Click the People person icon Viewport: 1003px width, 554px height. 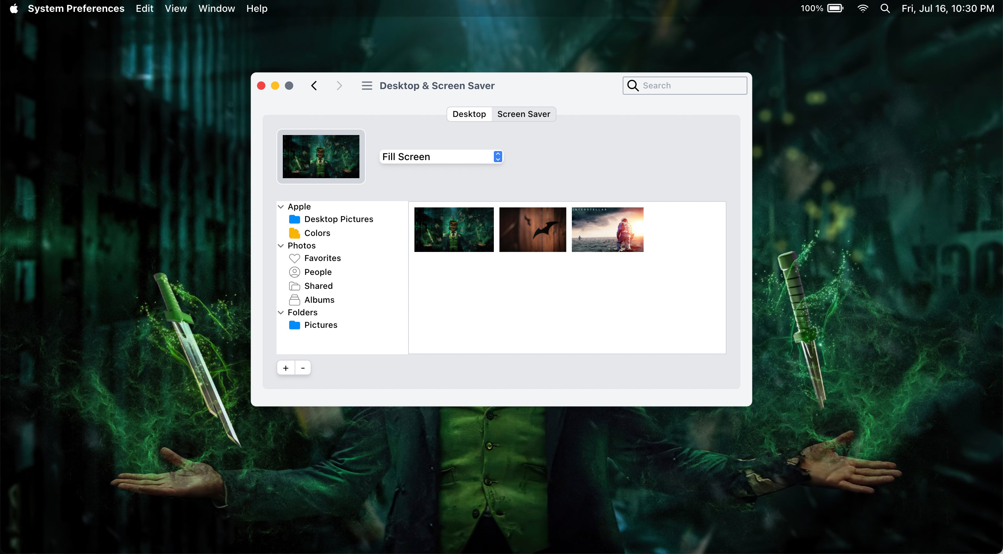coord(294,272)
